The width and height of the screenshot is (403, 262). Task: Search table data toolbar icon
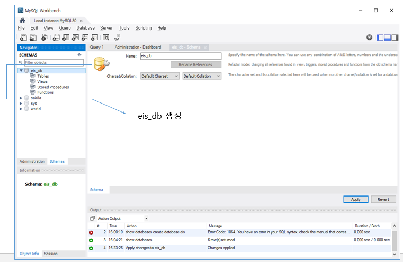tap(106, 38)
